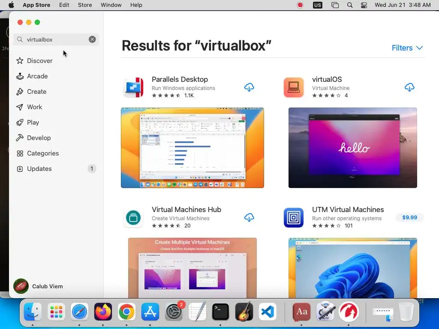The image size is (439, 329).
Task: Open the Trash in the Dock
Action: click(x=406, y=312)
